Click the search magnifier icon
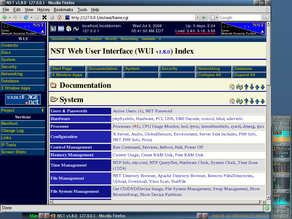Image resolution: width=292 pixels, height=219 pixels. tap(265, 17)
